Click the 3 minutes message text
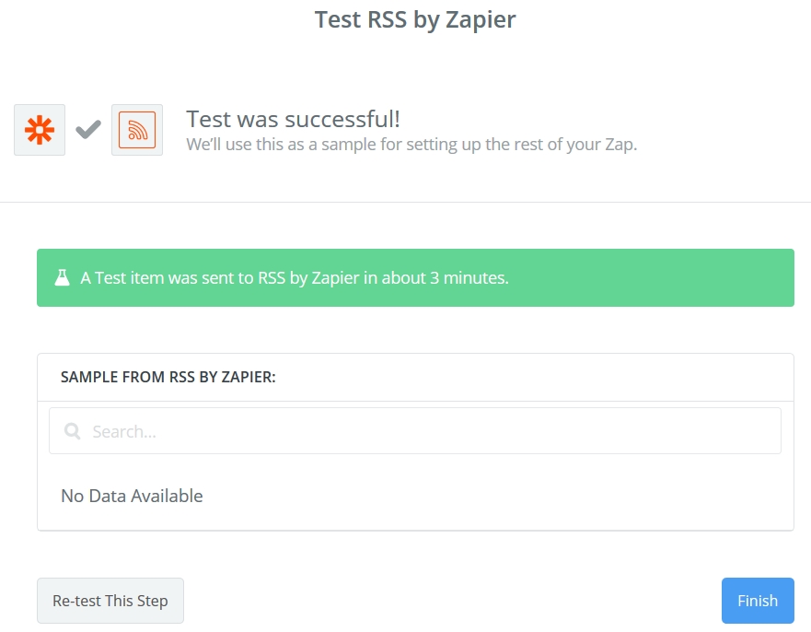The image size is (811, 632). (295, 278)
